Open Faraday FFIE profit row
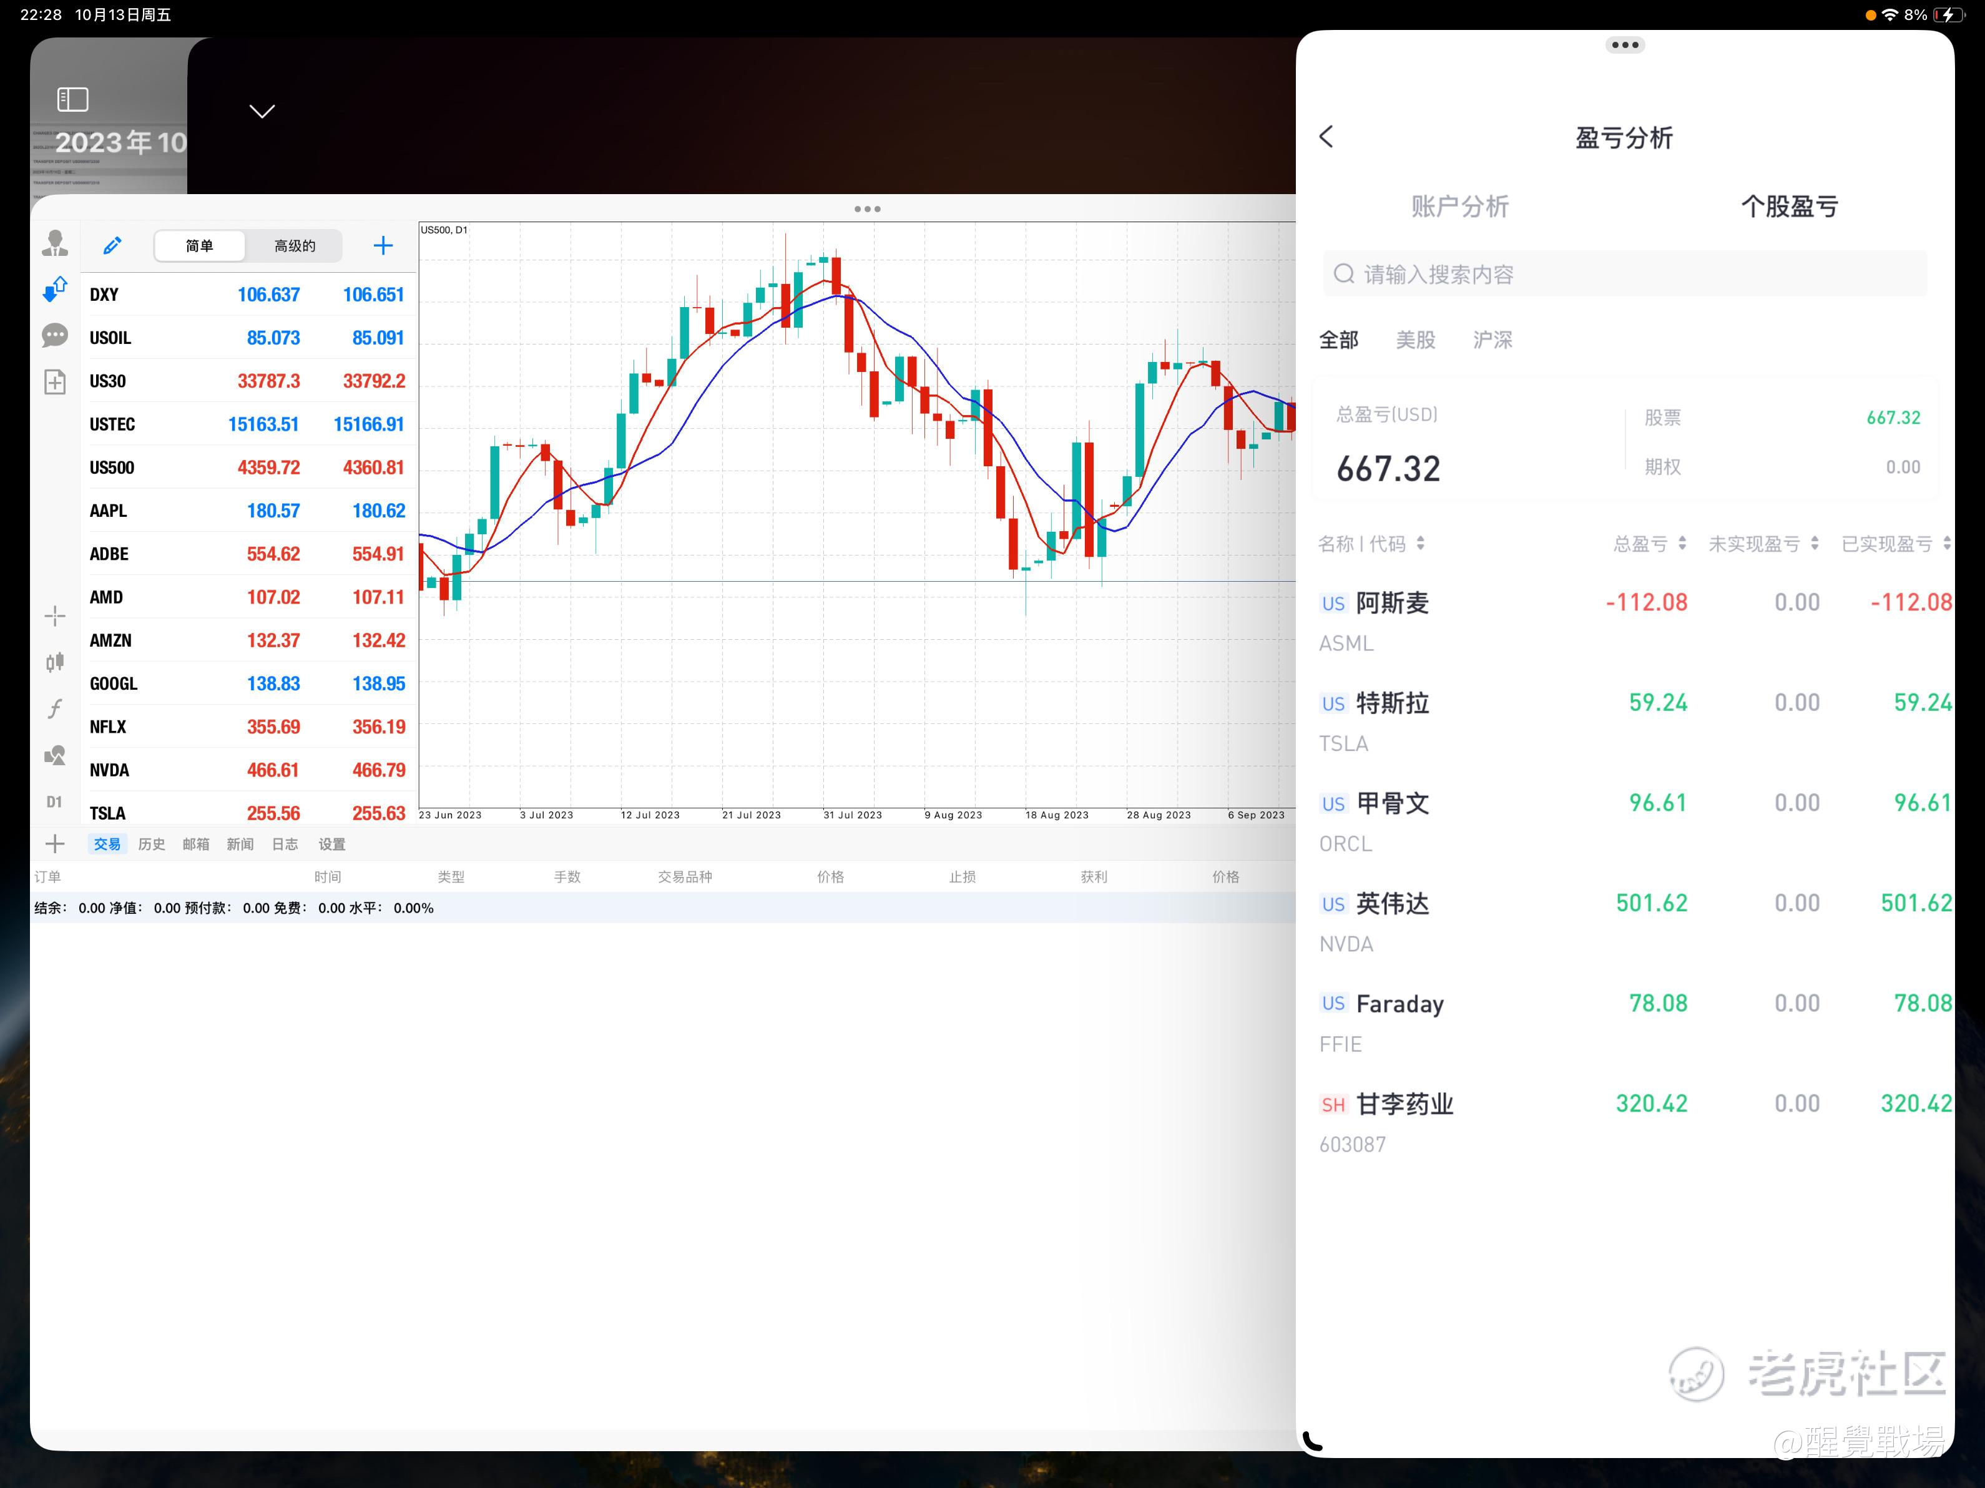 [1625, 1023]
